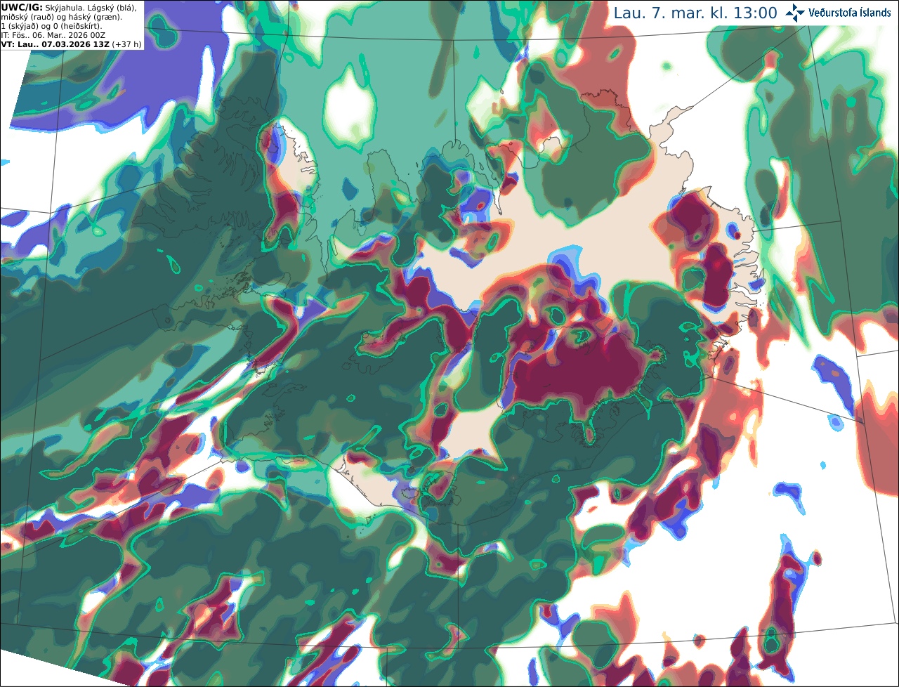
Task: Click the Veðurstofa Íslands logo icon
Action: coord(795,13)
